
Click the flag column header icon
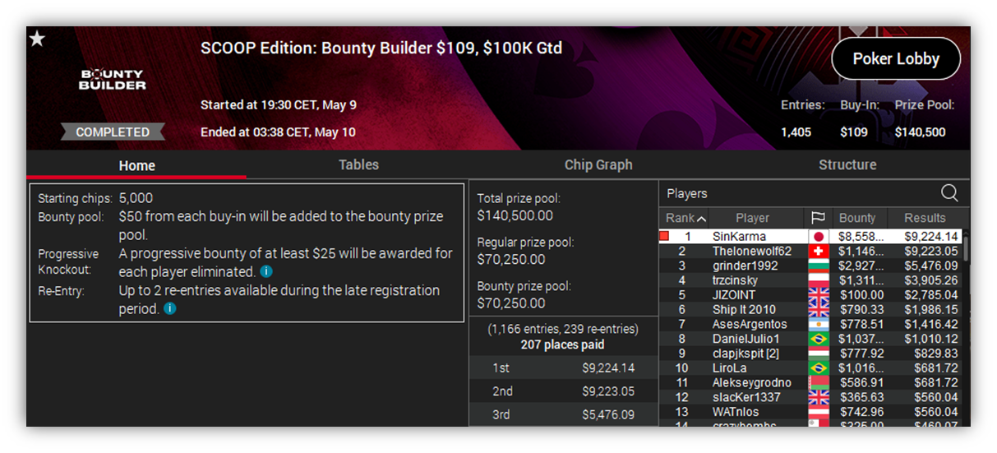818,218
